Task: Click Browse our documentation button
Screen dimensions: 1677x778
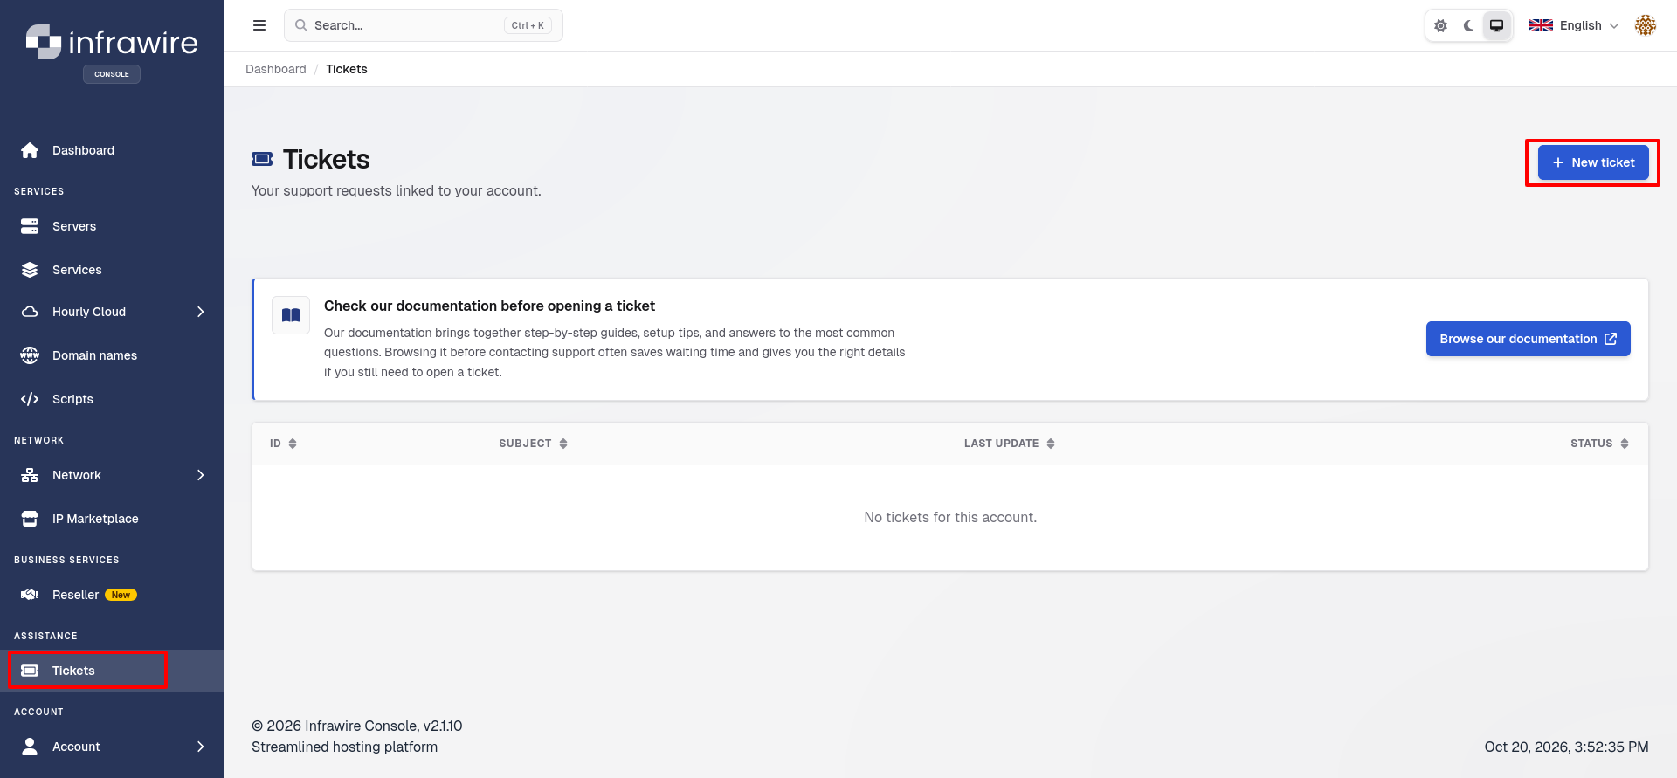Action: pyautogui.click(x=1528, y=339)
